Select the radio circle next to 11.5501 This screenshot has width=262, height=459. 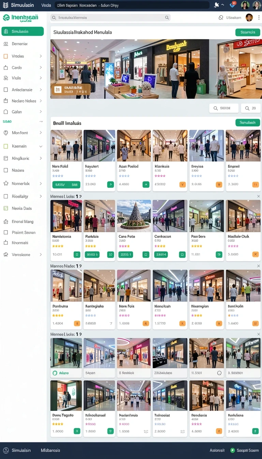tap(219, 373)
